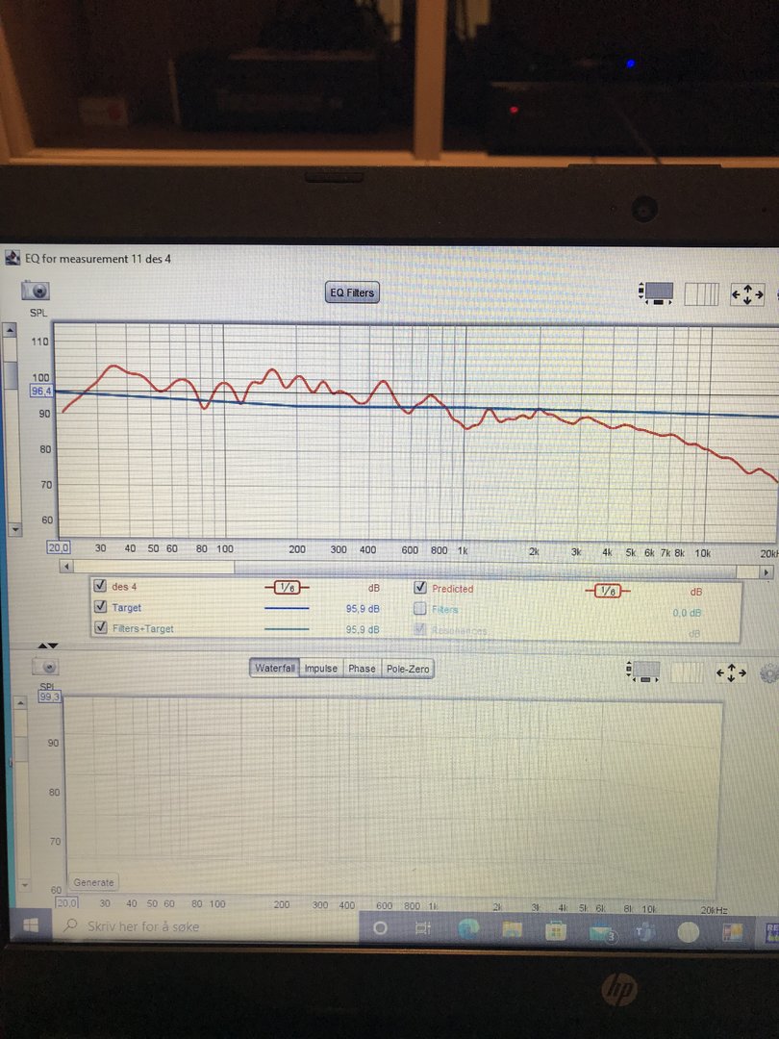Open lower graph controls gear icon

tap(769, 673)
